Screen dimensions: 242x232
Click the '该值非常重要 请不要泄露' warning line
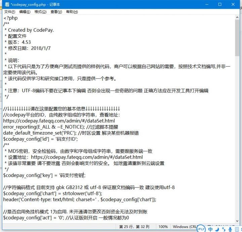point(84,163)
